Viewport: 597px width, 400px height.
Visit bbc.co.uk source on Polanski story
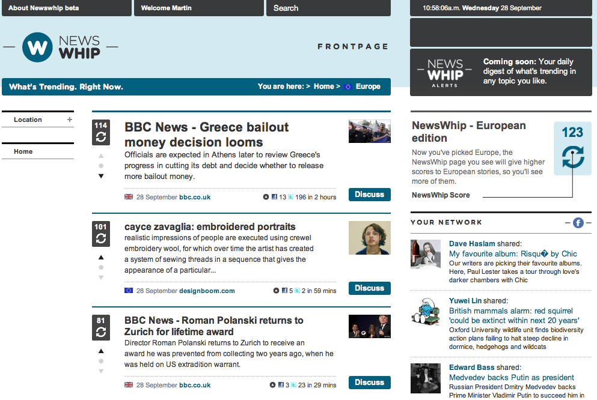[x=195, y=385]
